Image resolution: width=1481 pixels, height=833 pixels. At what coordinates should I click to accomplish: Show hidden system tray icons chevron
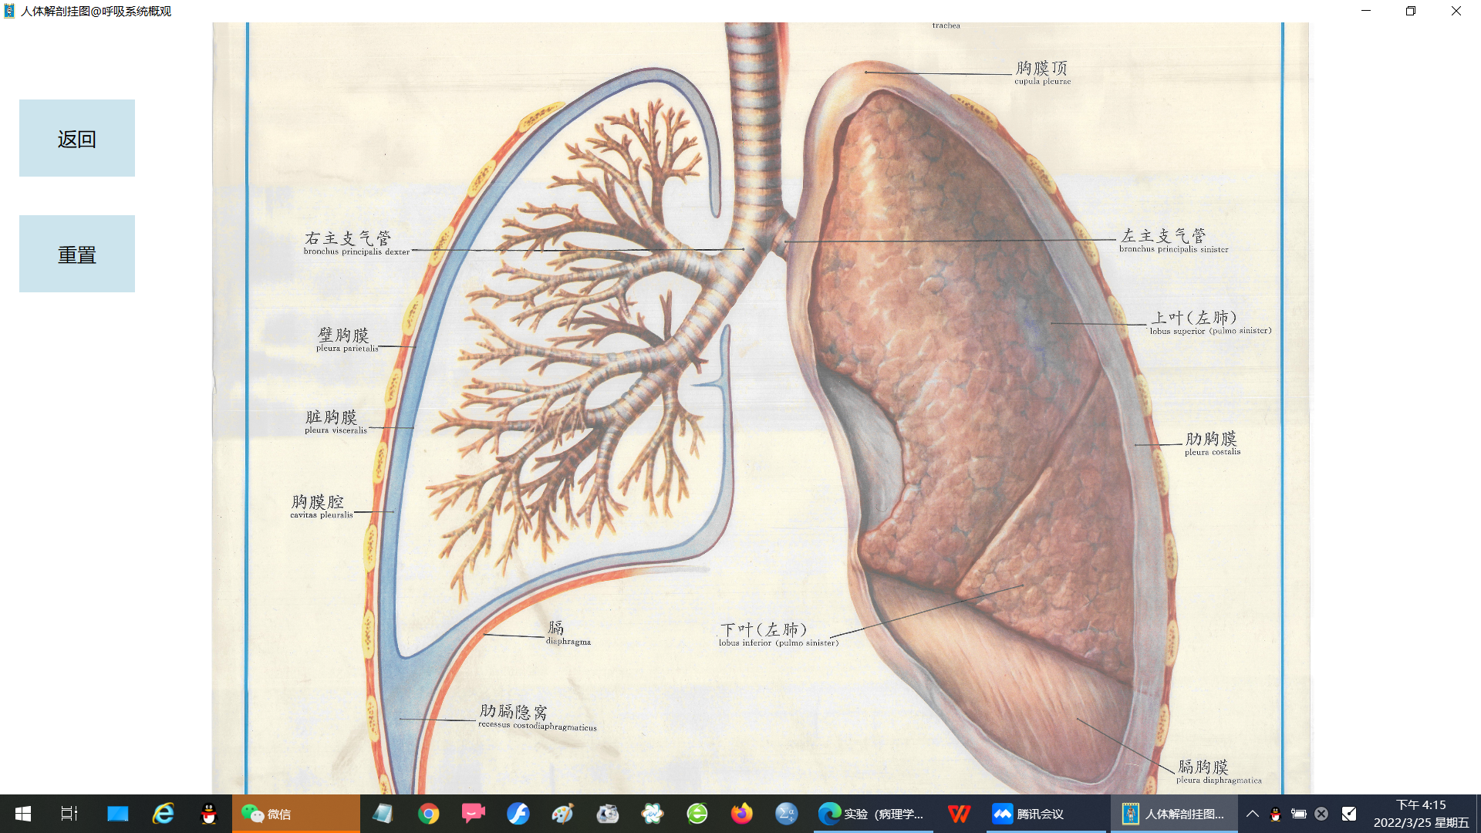[1252, 814]
